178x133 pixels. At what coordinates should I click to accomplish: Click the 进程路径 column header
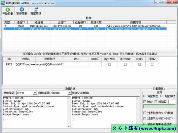click(x=50, y=59)
